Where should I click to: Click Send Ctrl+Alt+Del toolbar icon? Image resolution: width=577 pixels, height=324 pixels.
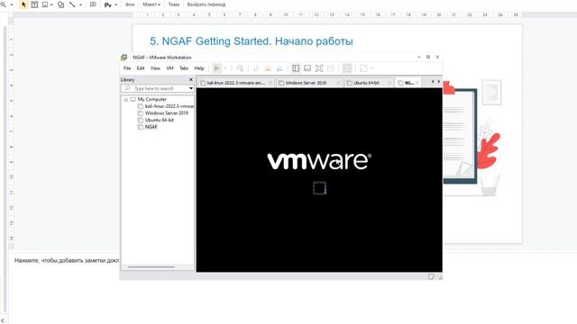(x=240, y=68)
